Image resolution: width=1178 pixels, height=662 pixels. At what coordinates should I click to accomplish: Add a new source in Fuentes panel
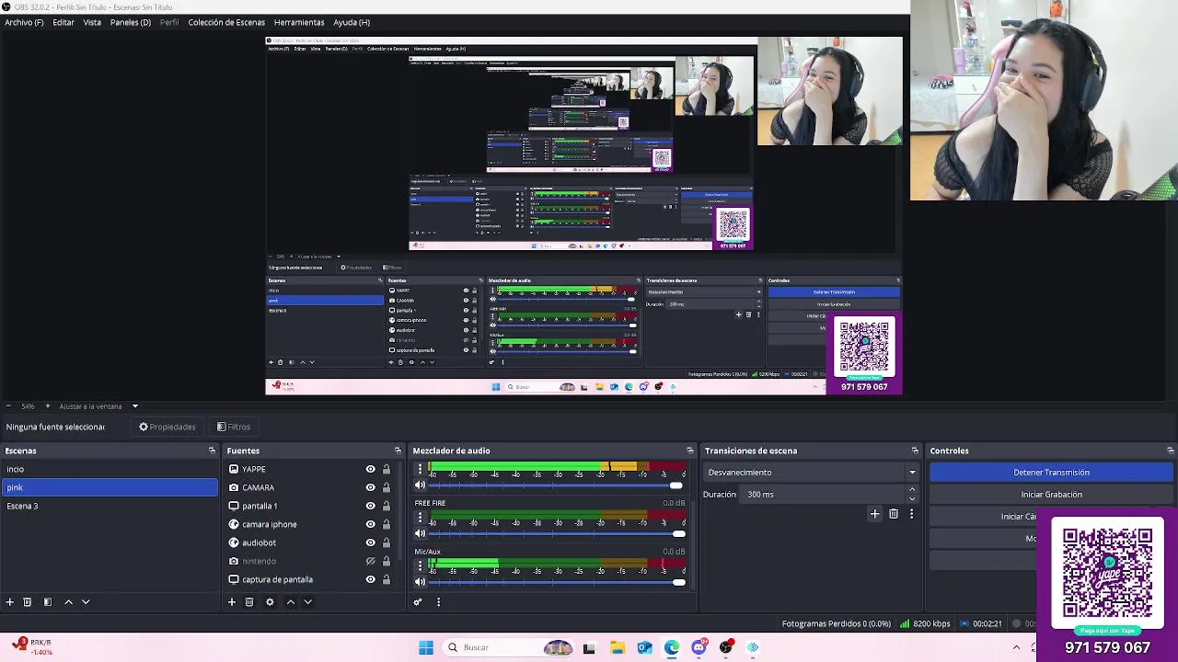[232, 602]
